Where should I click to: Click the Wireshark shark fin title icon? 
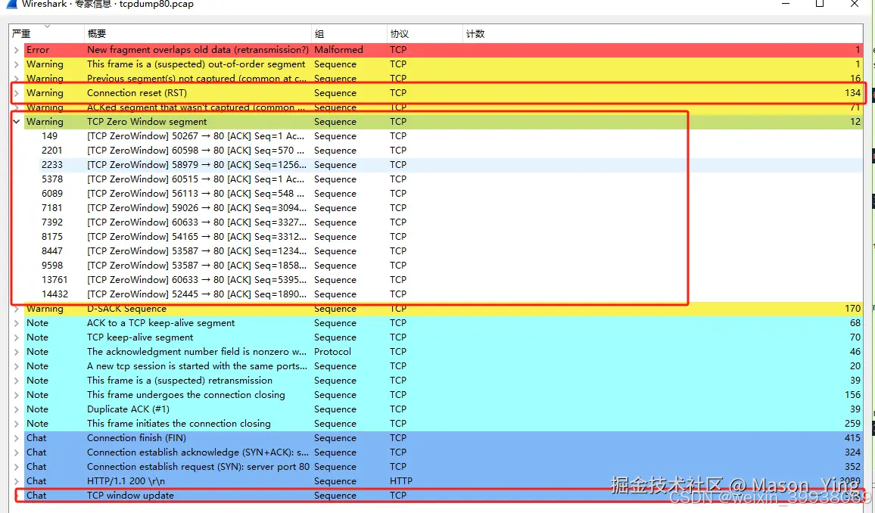tap(12, 5)
